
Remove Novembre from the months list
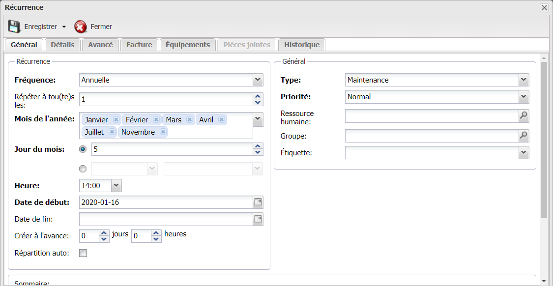163,132
